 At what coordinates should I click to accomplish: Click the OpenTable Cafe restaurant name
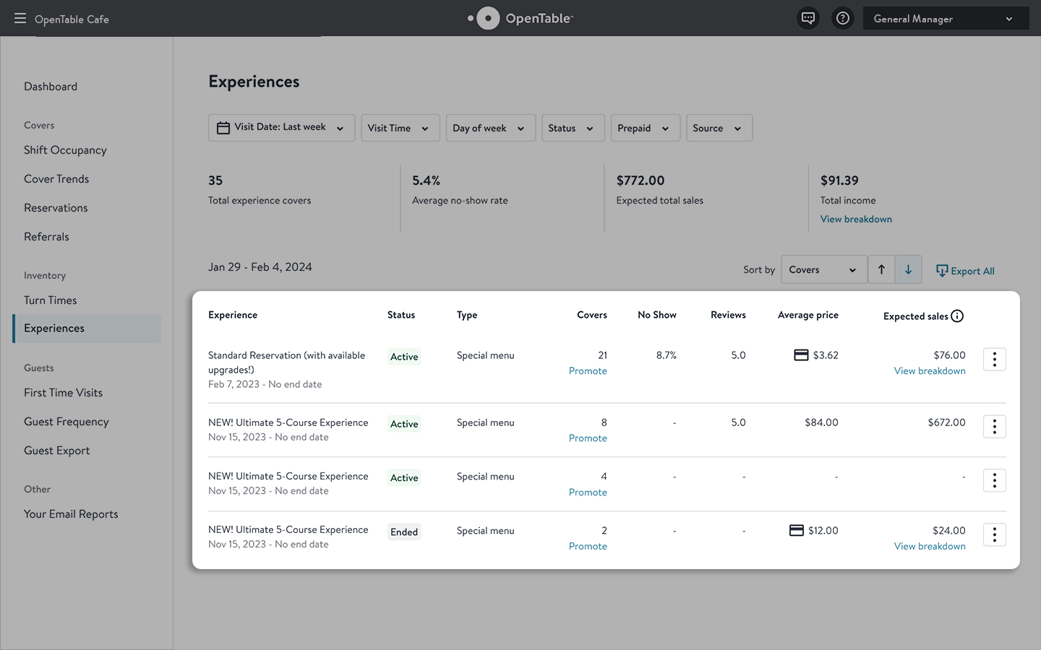click(x=72, y=19)
